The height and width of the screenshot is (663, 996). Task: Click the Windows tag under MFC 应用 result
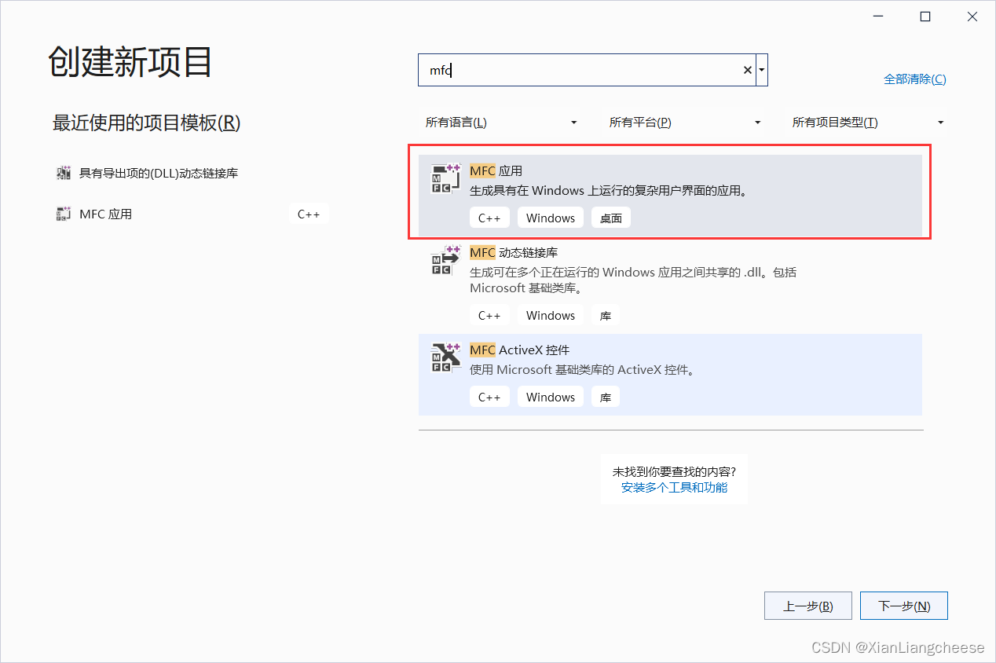(551, 218)
